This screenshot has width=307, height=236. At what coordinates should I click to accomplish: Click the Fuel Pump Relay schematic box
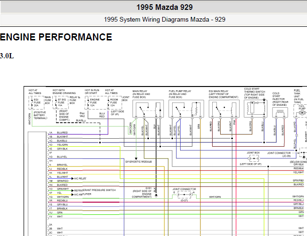tap(186, 109)
